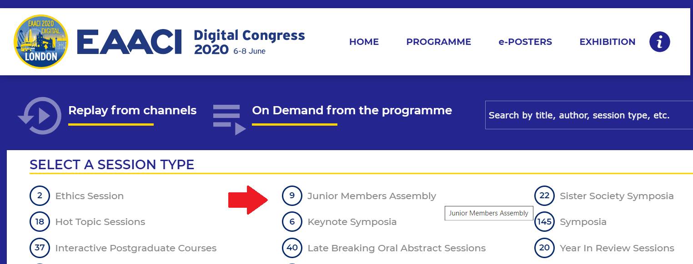Image resolution: width=693 pixels, height=264 pixels.
Task: Click the number 40 circle badge
Action: (292, 248)
